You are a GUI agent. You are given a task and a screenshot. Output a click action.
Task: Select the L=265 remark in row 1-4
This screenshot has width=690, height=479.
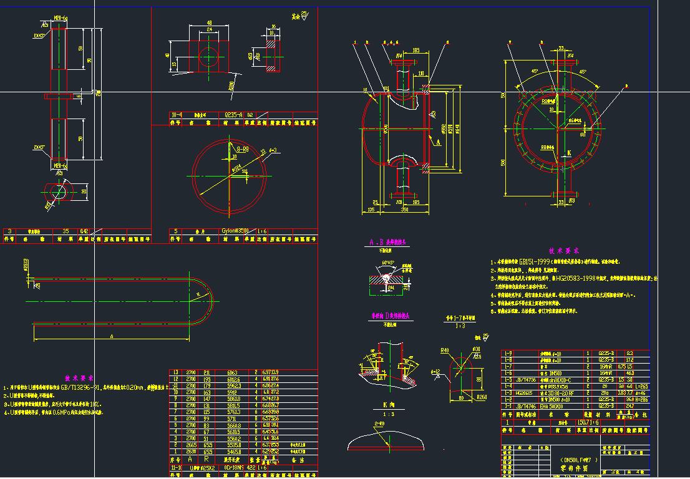coord(642,387)
